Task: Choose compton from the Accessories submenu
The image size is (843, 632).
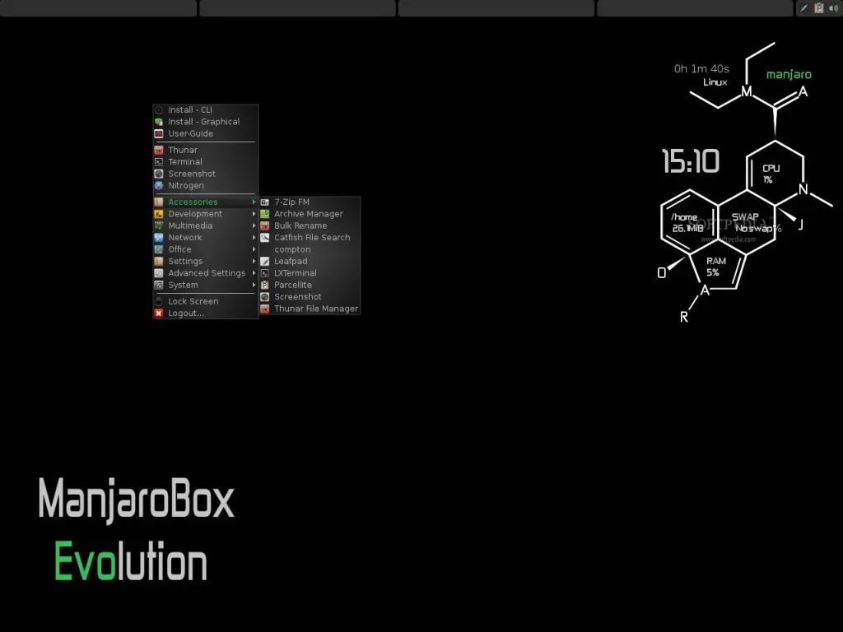Action: point(310,249)
